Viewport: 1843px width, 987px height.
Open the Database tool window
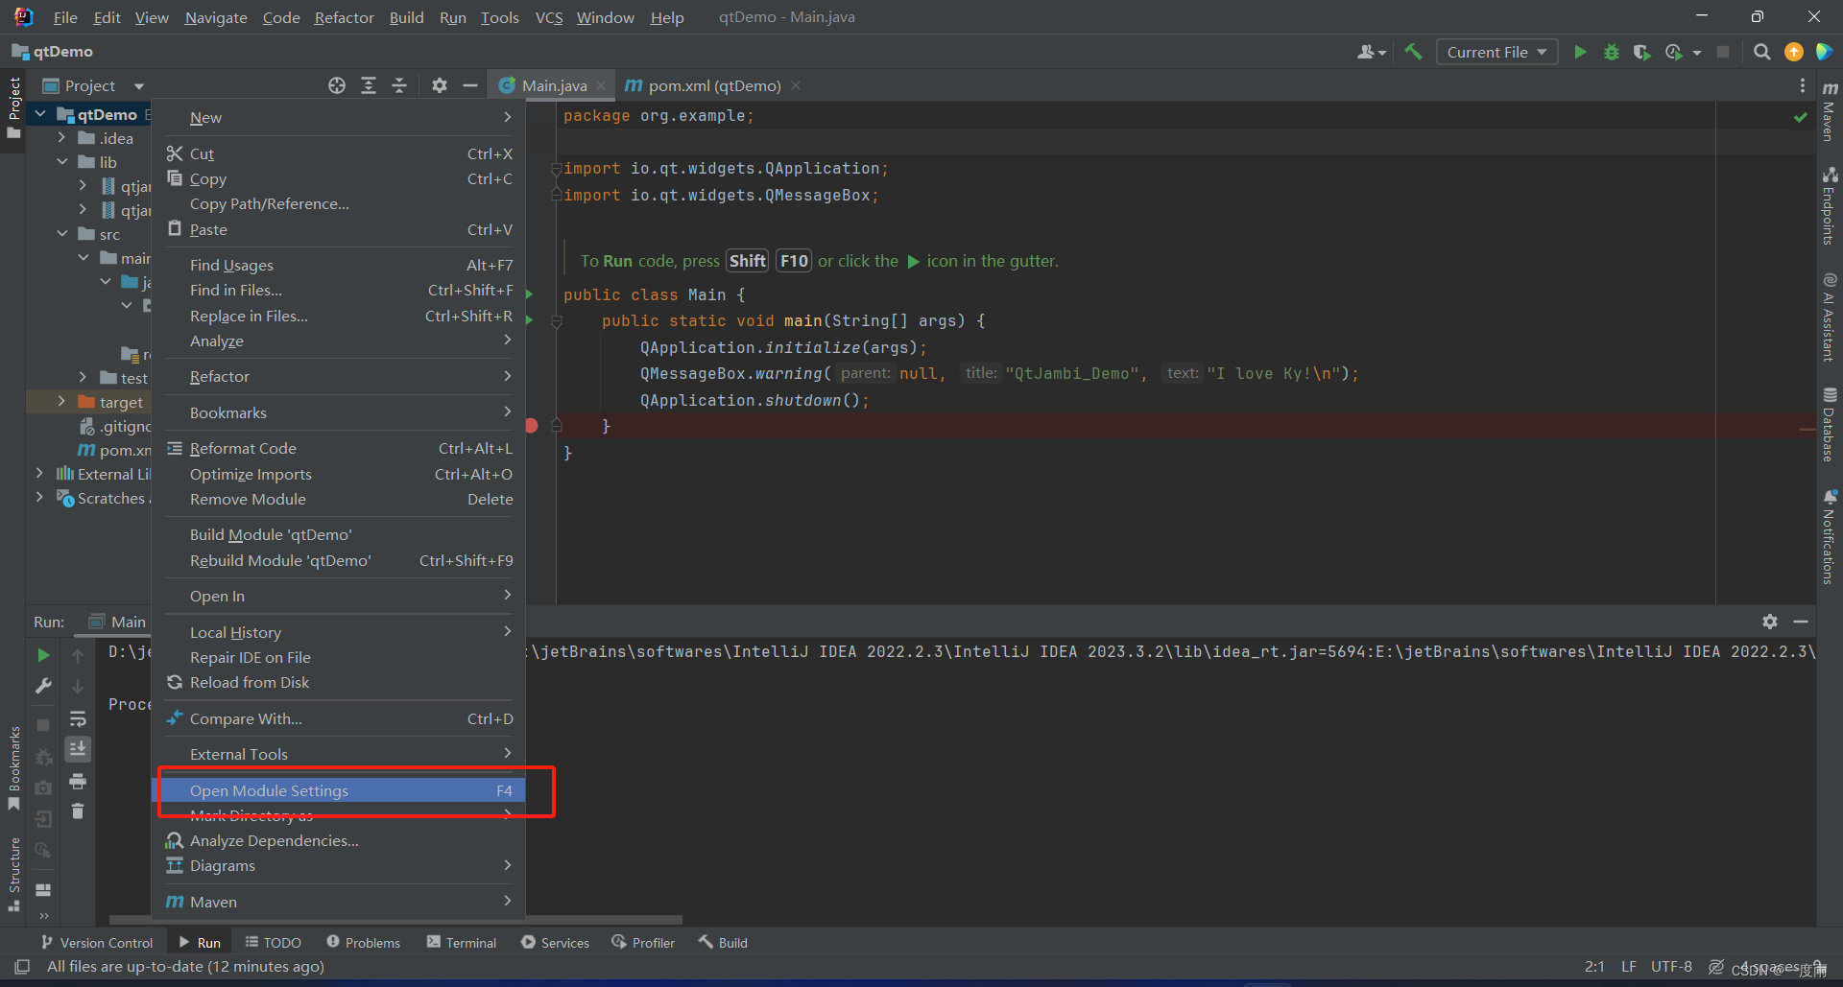pyautogui.click(x=1830, y=422)
